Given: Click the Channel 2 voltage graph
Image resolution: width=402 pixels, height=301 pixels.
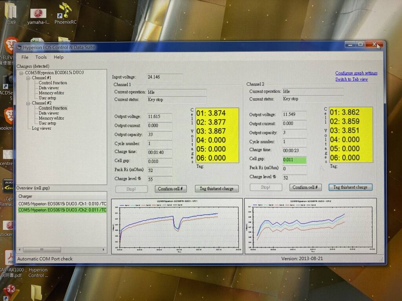Looking at the screenshot, I should click(x=311, y=226).
